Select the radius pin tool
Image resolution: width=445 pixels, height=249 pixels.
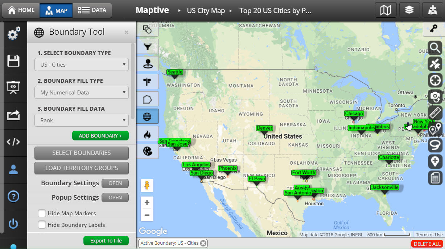coord(148,64)
